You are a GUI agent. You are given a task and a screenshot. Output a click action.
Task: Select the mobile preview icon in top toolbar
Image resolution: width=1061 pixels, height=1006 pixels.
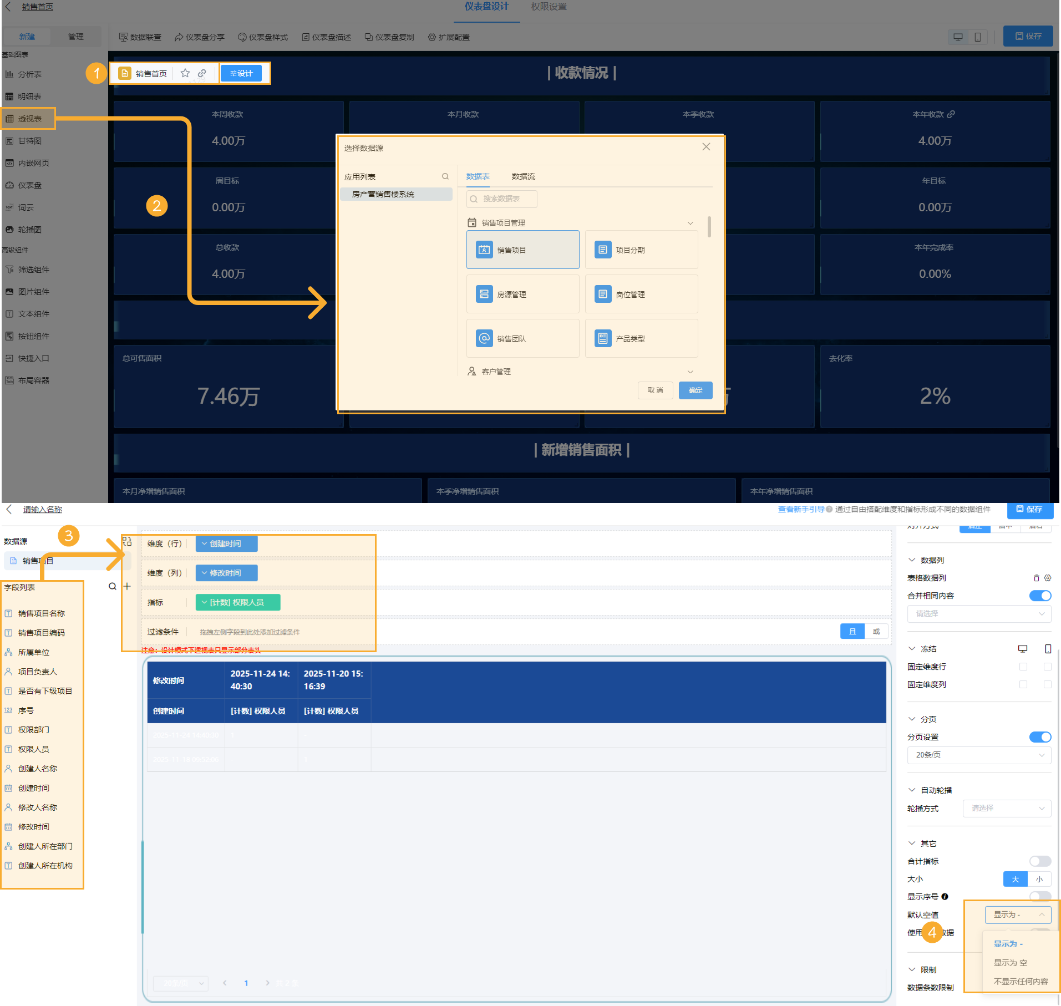977,37
